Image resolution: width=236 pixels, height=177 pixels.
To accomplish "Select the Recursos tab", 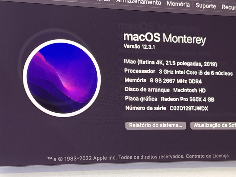I will click(229, 7).
